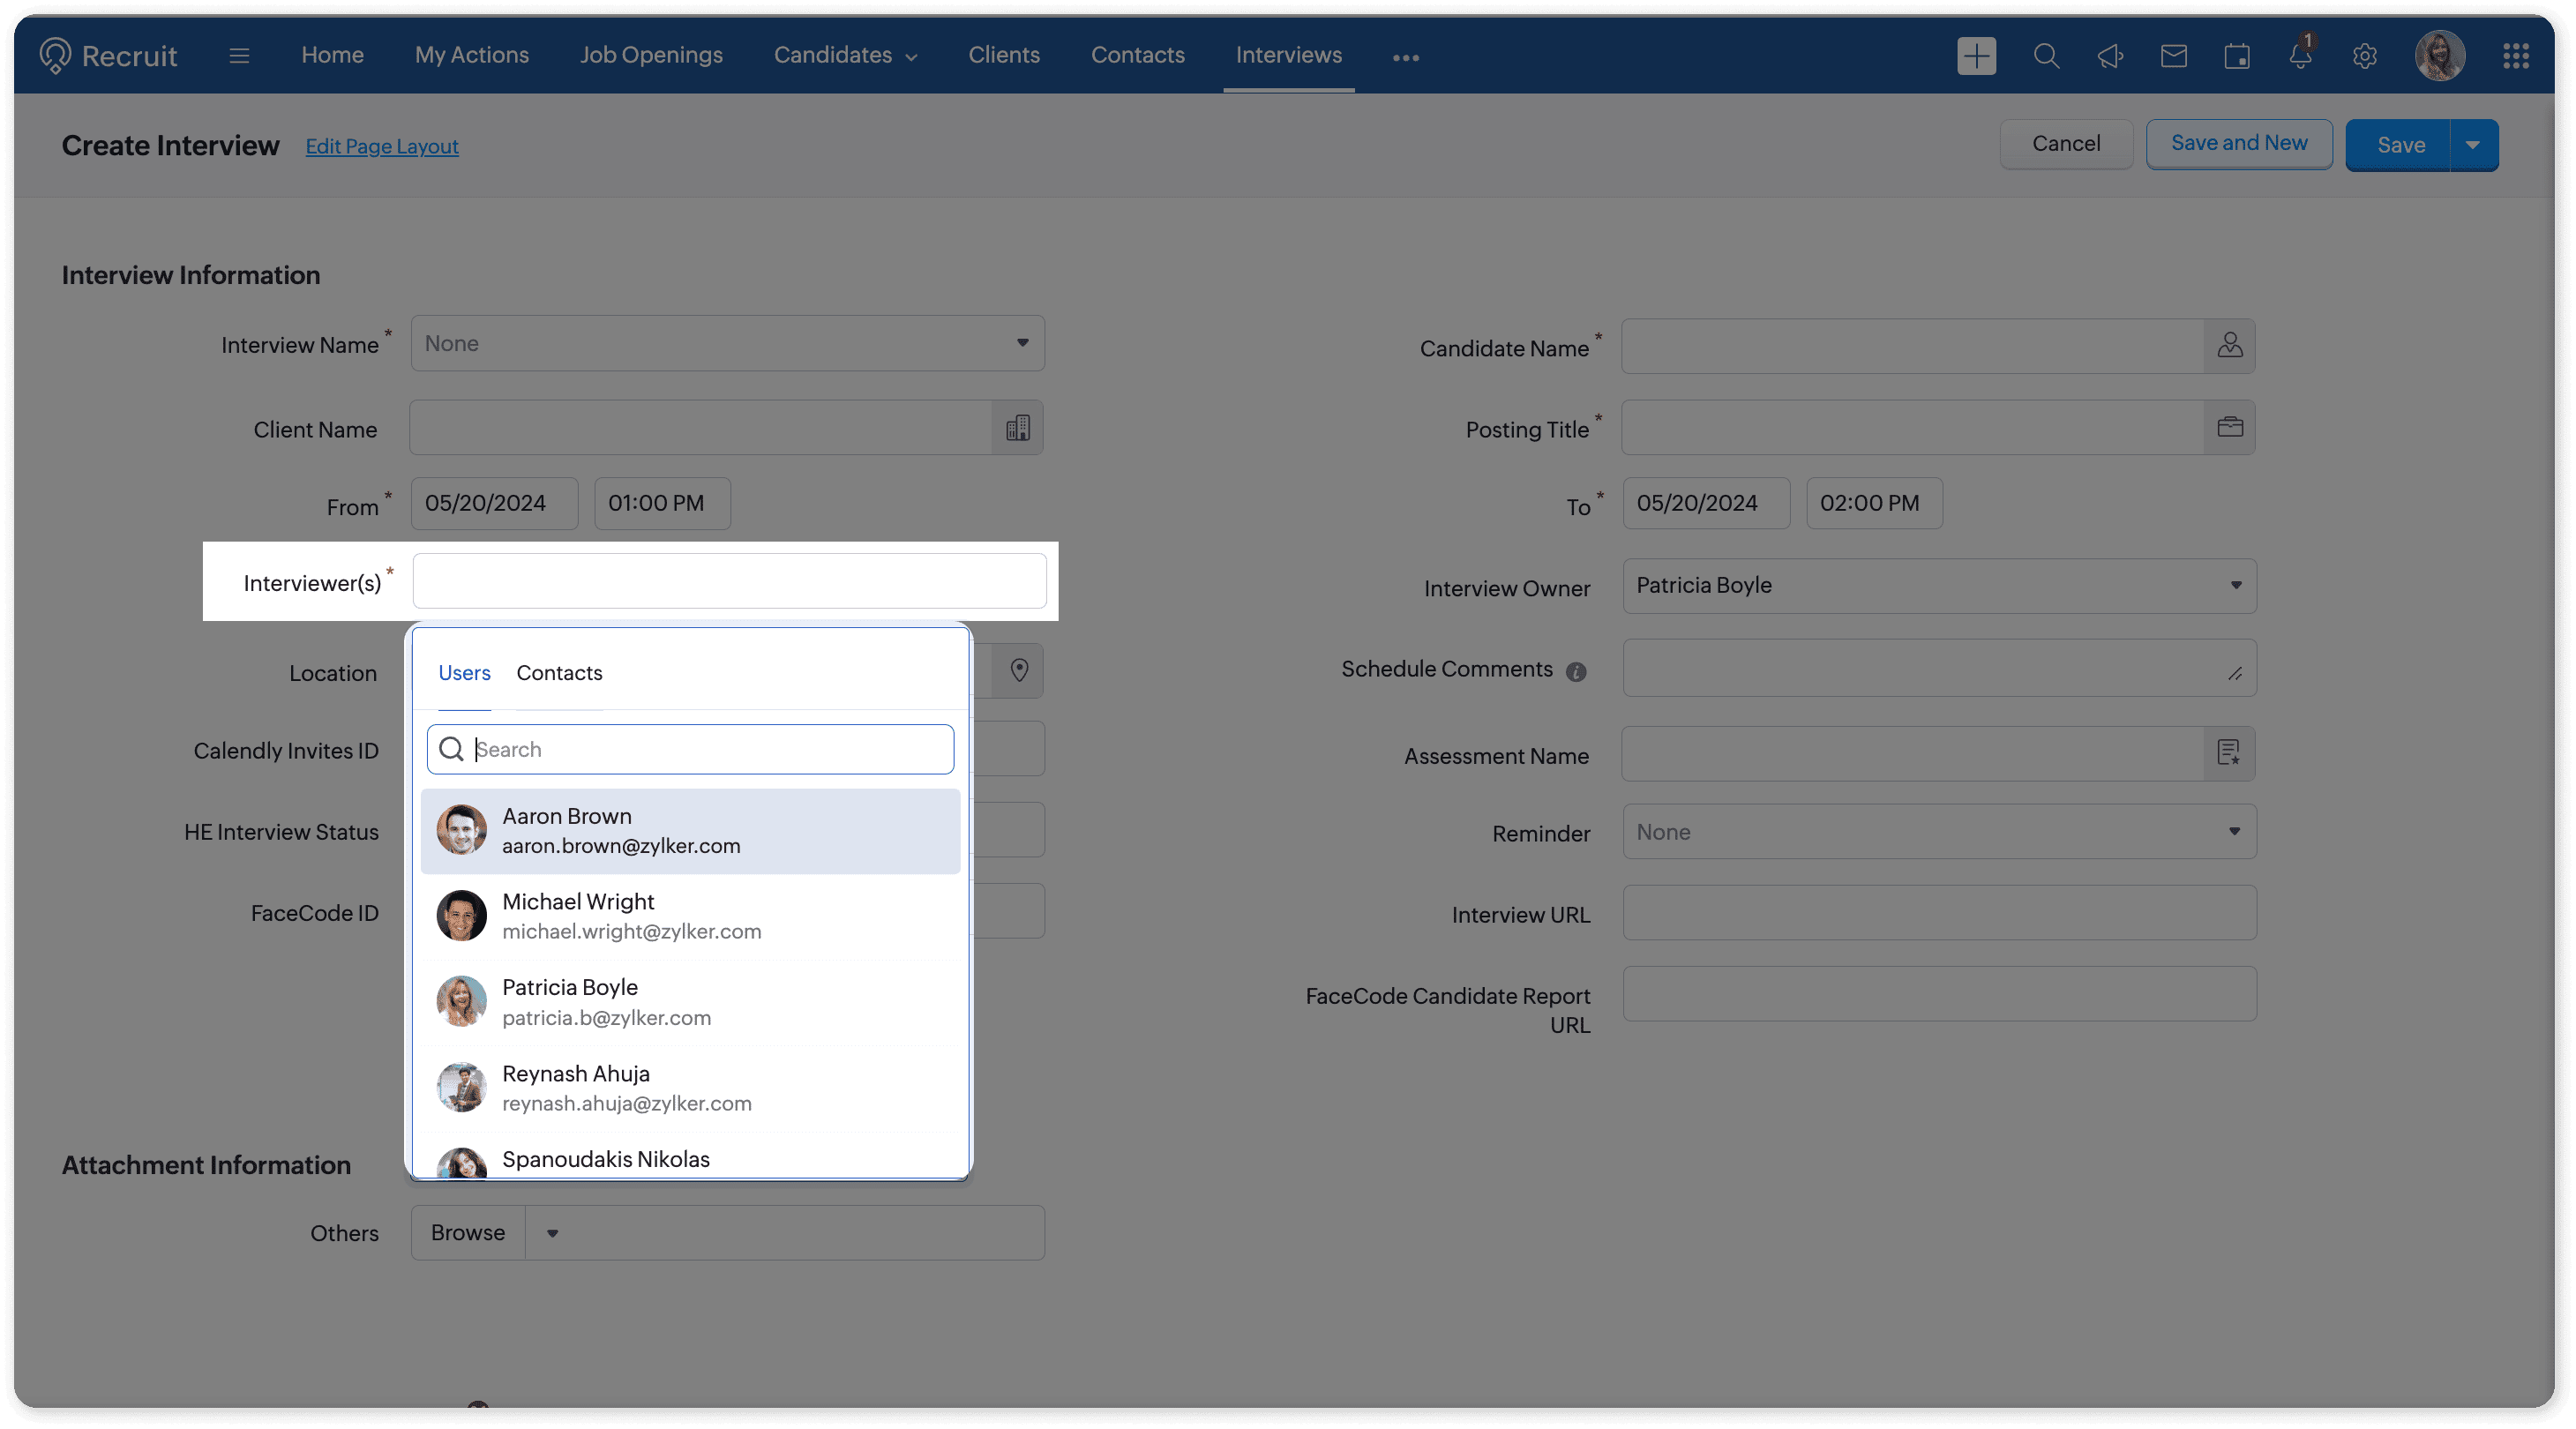Click the job briefcase icon in Posting Title
Image resolution: width=2576 pixels, height=1429 pixels.
[2229, 428]
